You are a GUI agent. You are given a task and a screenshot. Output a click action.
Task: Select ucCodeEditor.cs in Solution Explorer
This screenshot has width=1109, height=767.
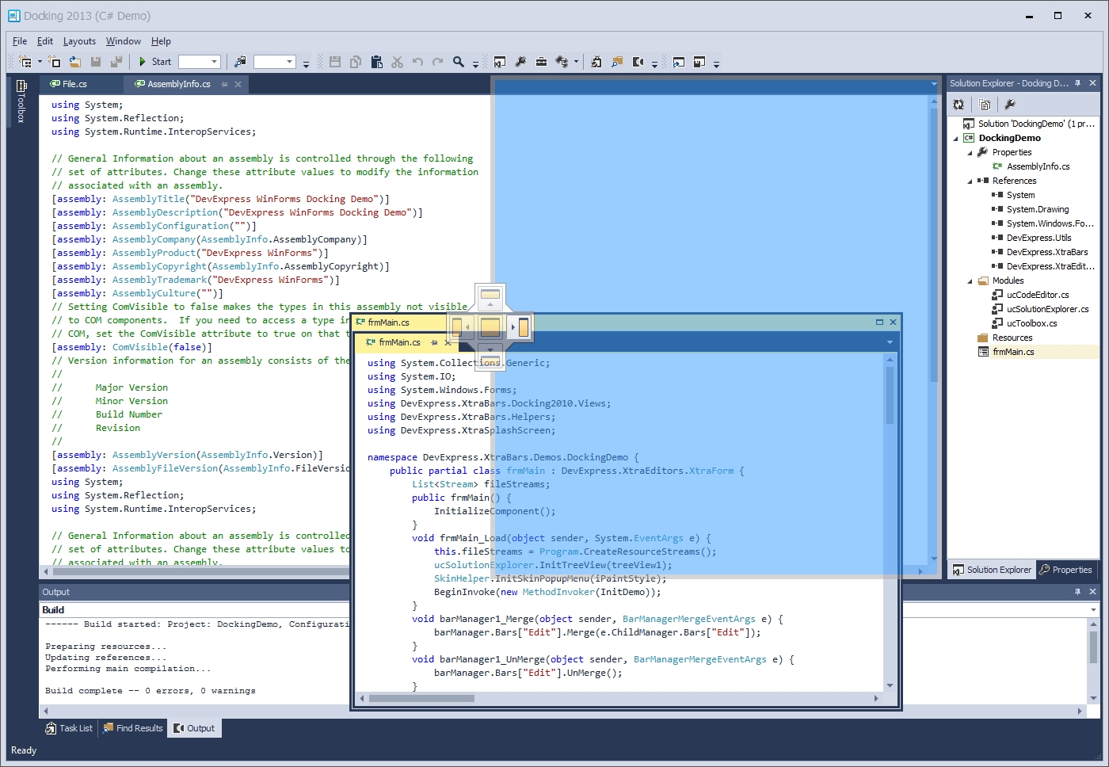point(1038,295)
